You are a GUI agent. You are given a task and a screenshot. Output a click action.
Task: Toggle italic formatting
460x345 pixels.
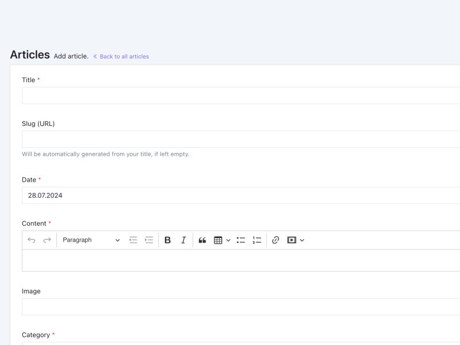[183, 240]
